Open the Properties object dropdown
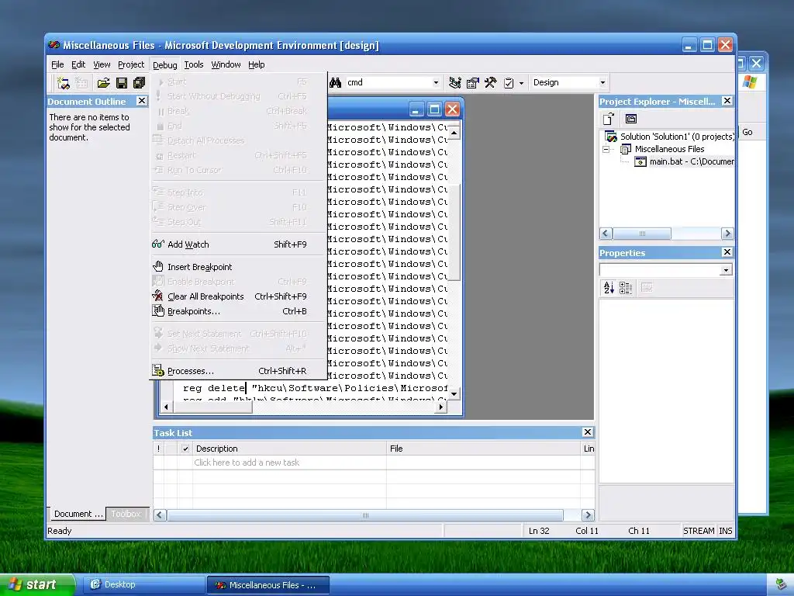Screen dimensions: 794x596 coord(726,270)
